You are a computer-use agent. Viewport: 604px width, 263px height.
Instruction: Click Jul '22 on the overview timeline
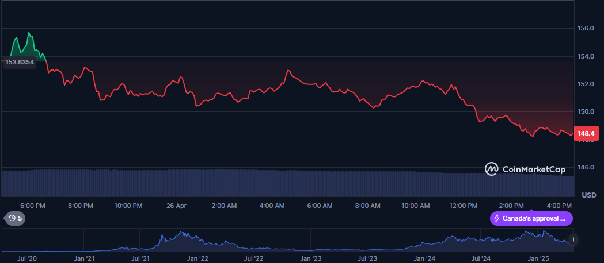pos(254,258)
